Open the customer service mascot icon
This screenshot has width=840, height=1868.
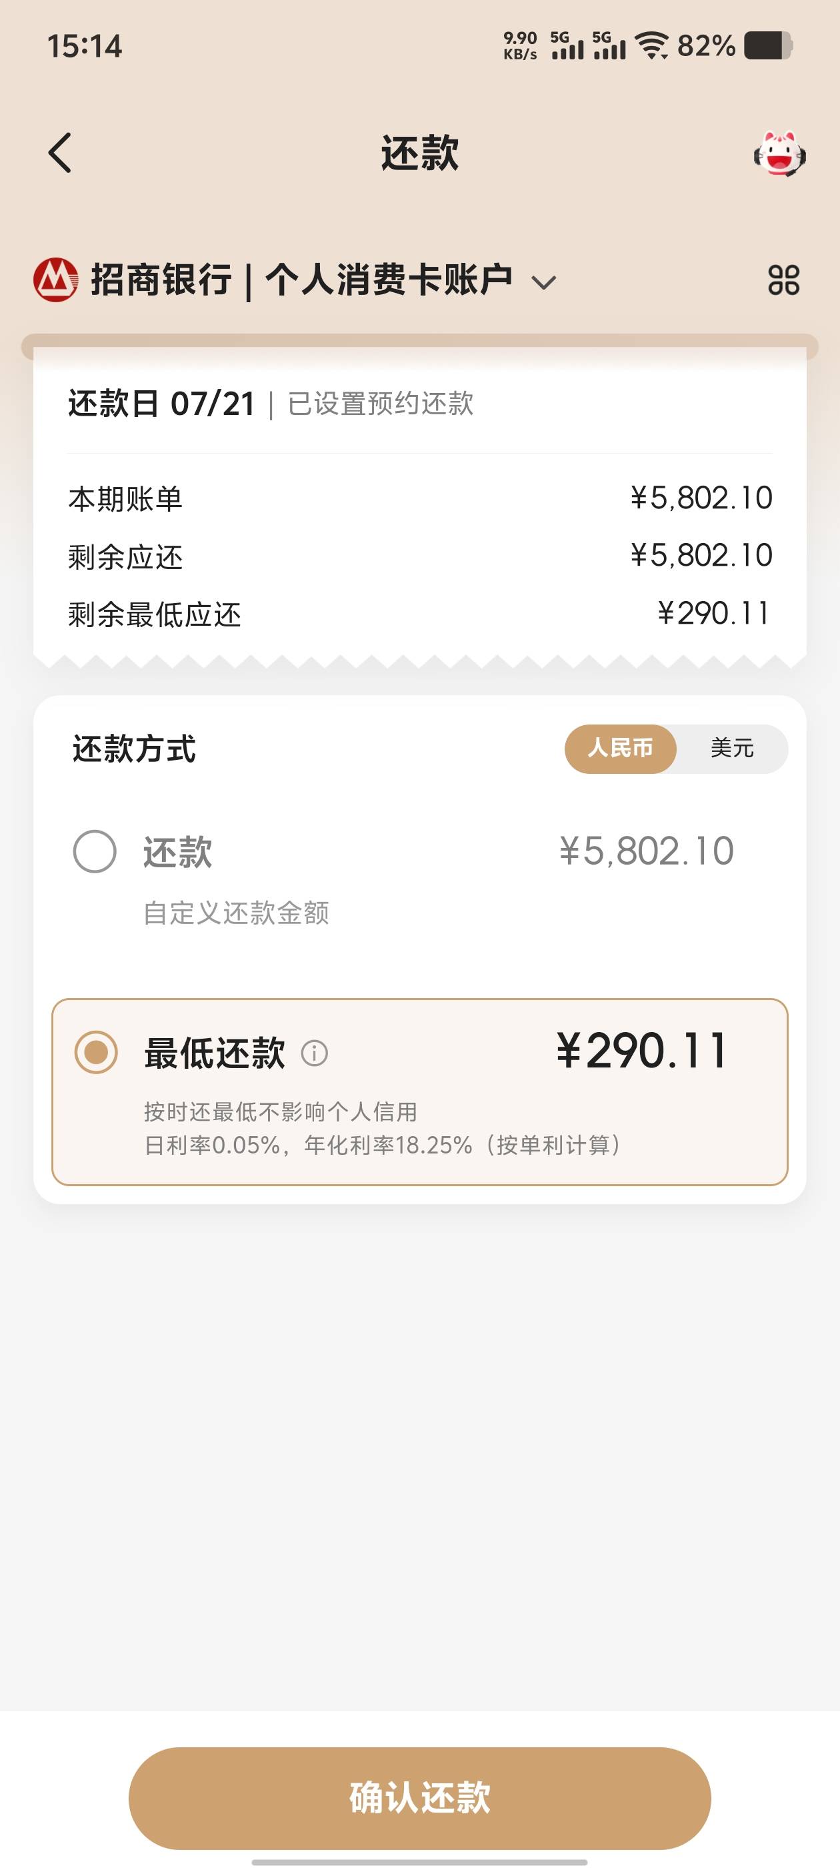click(780, 153)
